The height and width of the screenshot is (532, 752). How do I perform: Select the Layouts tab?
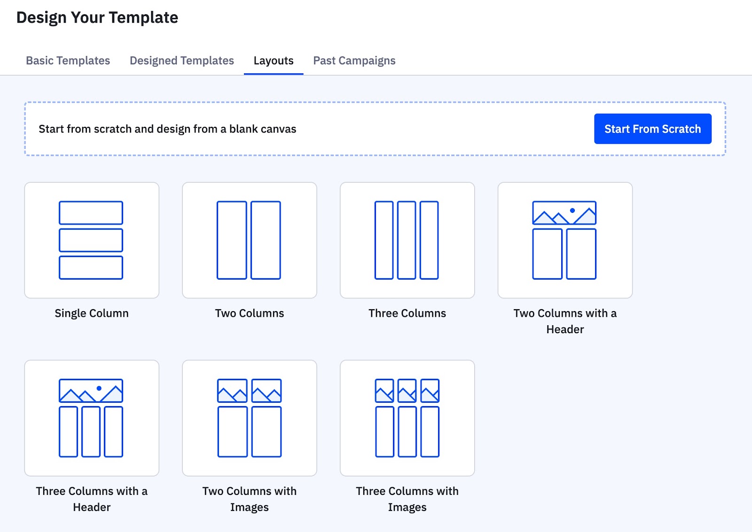[274, 61]
